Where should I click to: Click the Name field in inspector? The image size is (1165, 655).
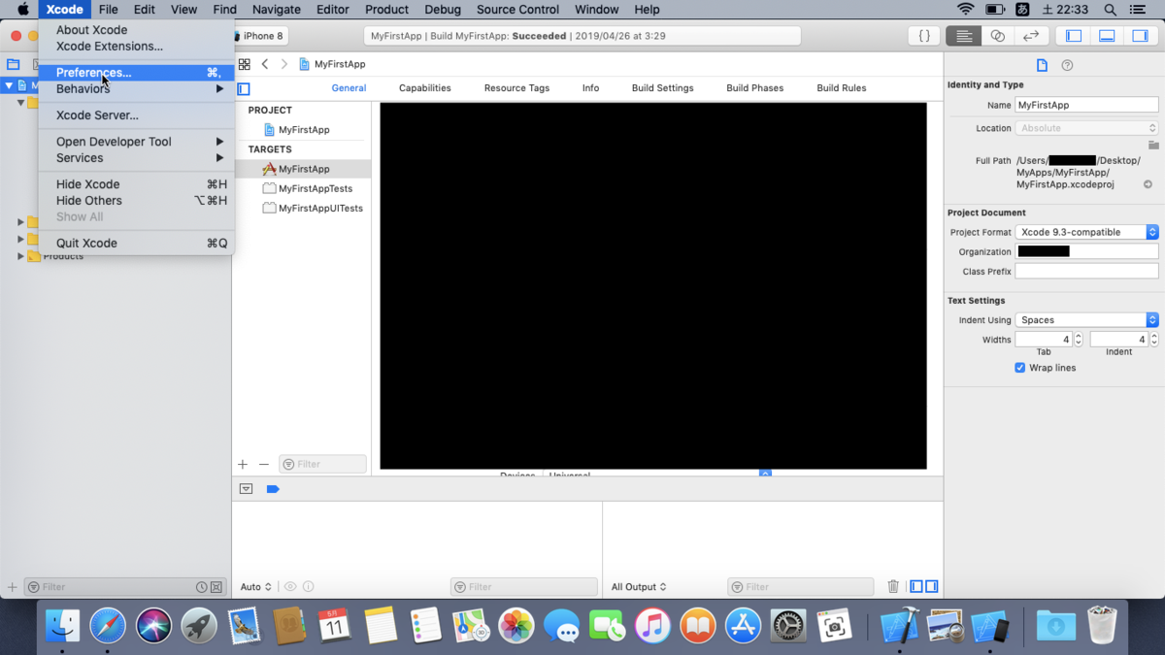1086,105
